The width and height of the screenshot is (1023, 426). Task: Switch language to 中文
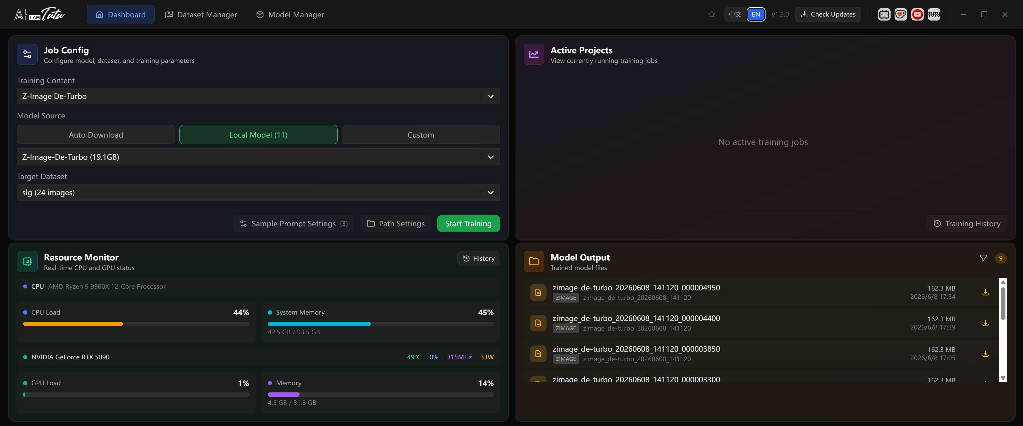[735, 14]
